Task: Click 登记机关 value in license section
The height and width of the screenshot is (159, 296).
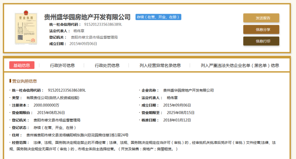Action: coord(57,120)
